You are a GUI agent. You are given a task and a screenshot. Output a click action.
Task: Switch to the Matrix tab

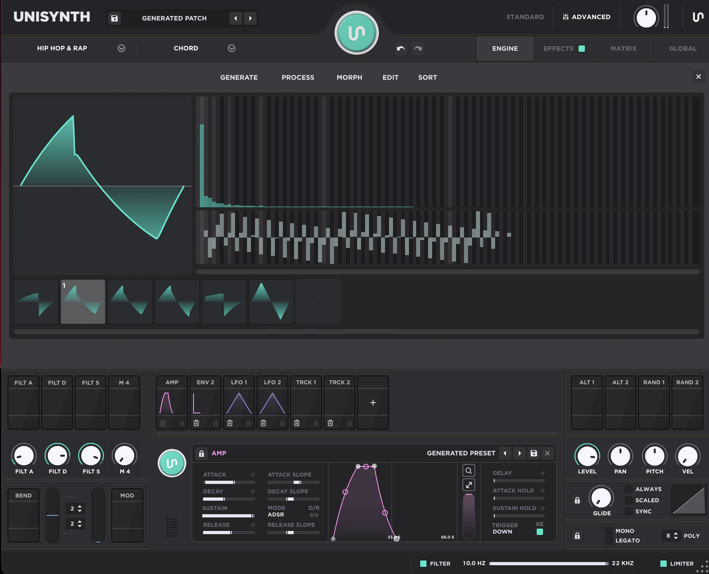[x=623, y=49]
